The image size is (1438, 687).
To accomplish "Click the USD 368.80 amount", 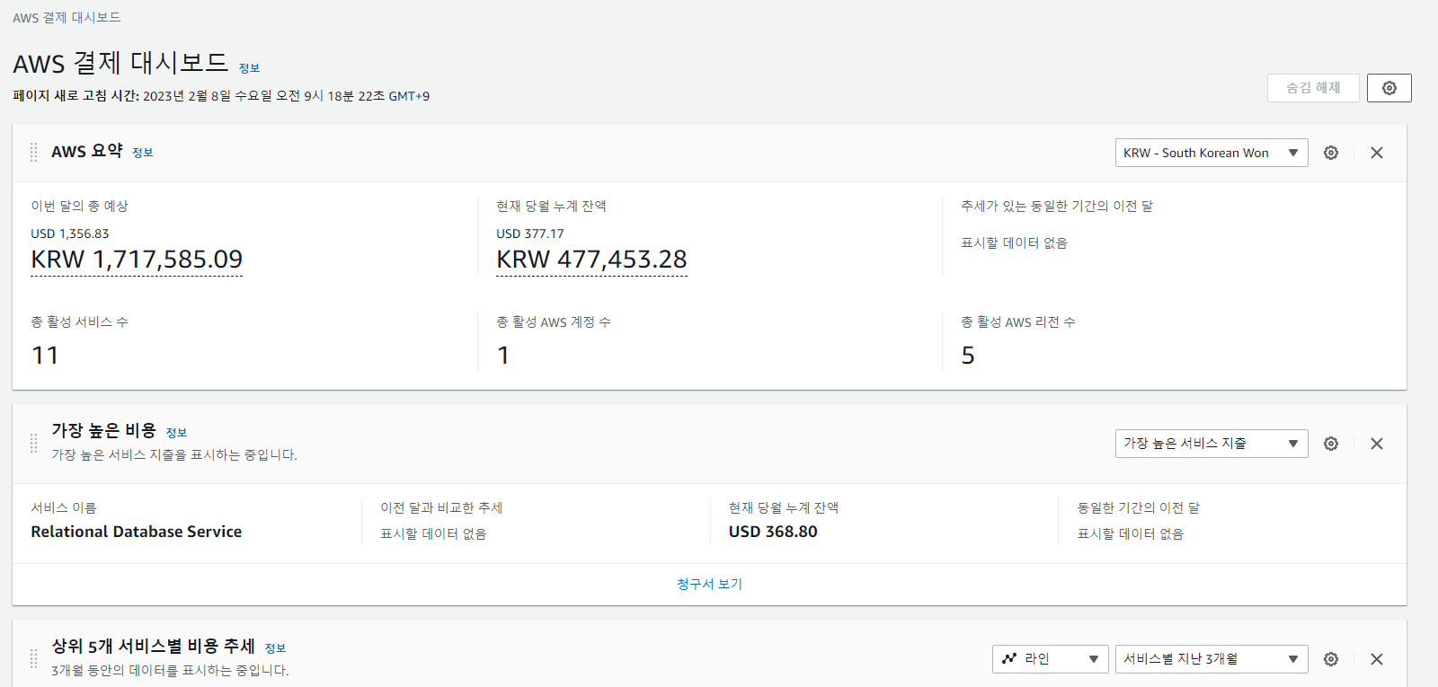I will 773,532.
